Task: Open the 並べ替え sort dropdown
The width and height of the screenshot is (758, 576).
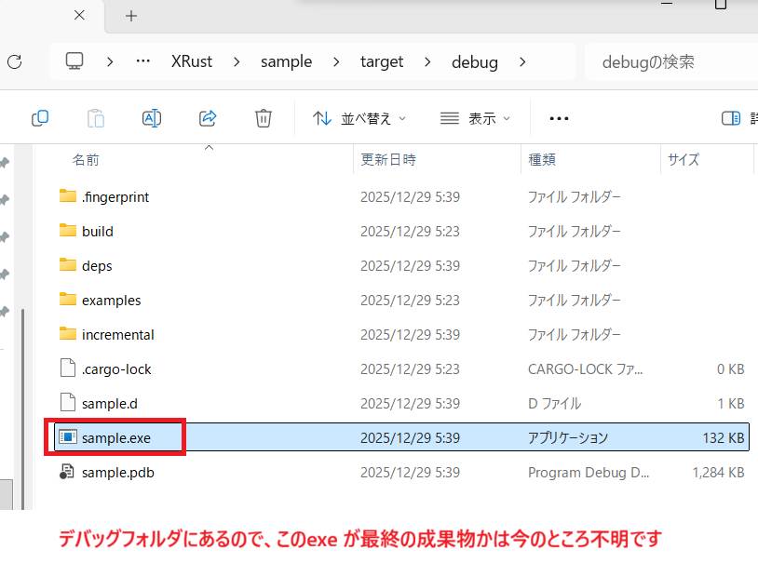Action: [359, 118]
